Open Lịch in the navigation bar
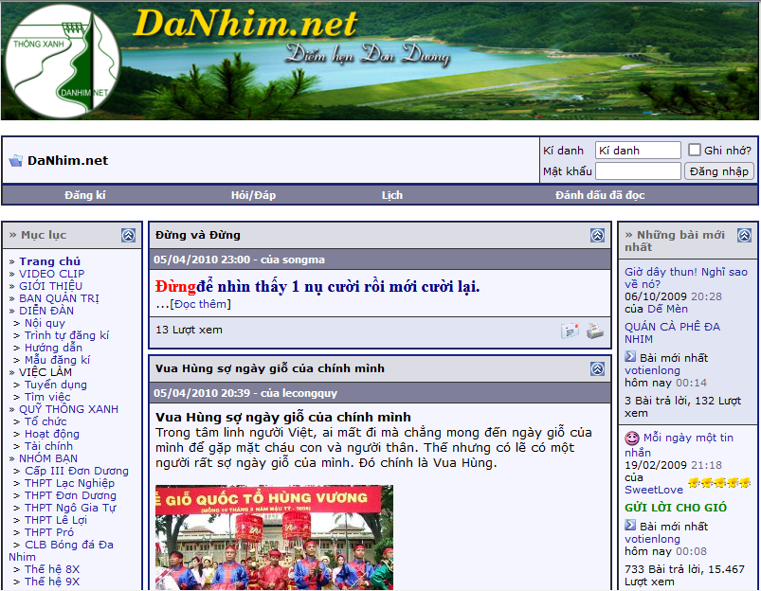This screenshot has width=761, height=591. [x=392, y=195]
